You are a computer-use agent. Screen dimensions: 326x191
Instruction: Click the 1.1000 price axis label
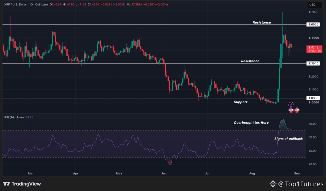[x=314, y=90]
